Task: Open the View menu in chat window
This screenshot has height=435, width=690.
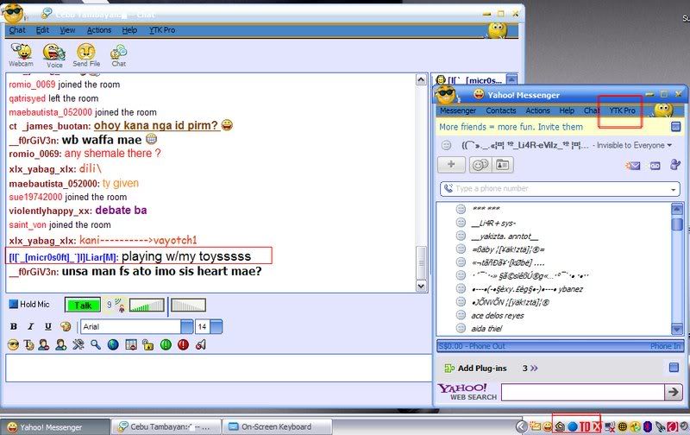Action: click(x=67, y=30)
